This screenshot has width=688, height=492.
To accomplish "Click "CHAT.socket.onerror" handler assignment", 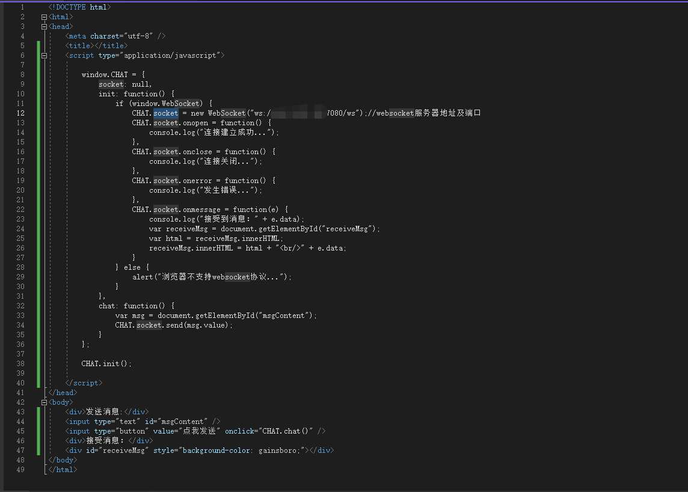I will (x=172, y=181).
